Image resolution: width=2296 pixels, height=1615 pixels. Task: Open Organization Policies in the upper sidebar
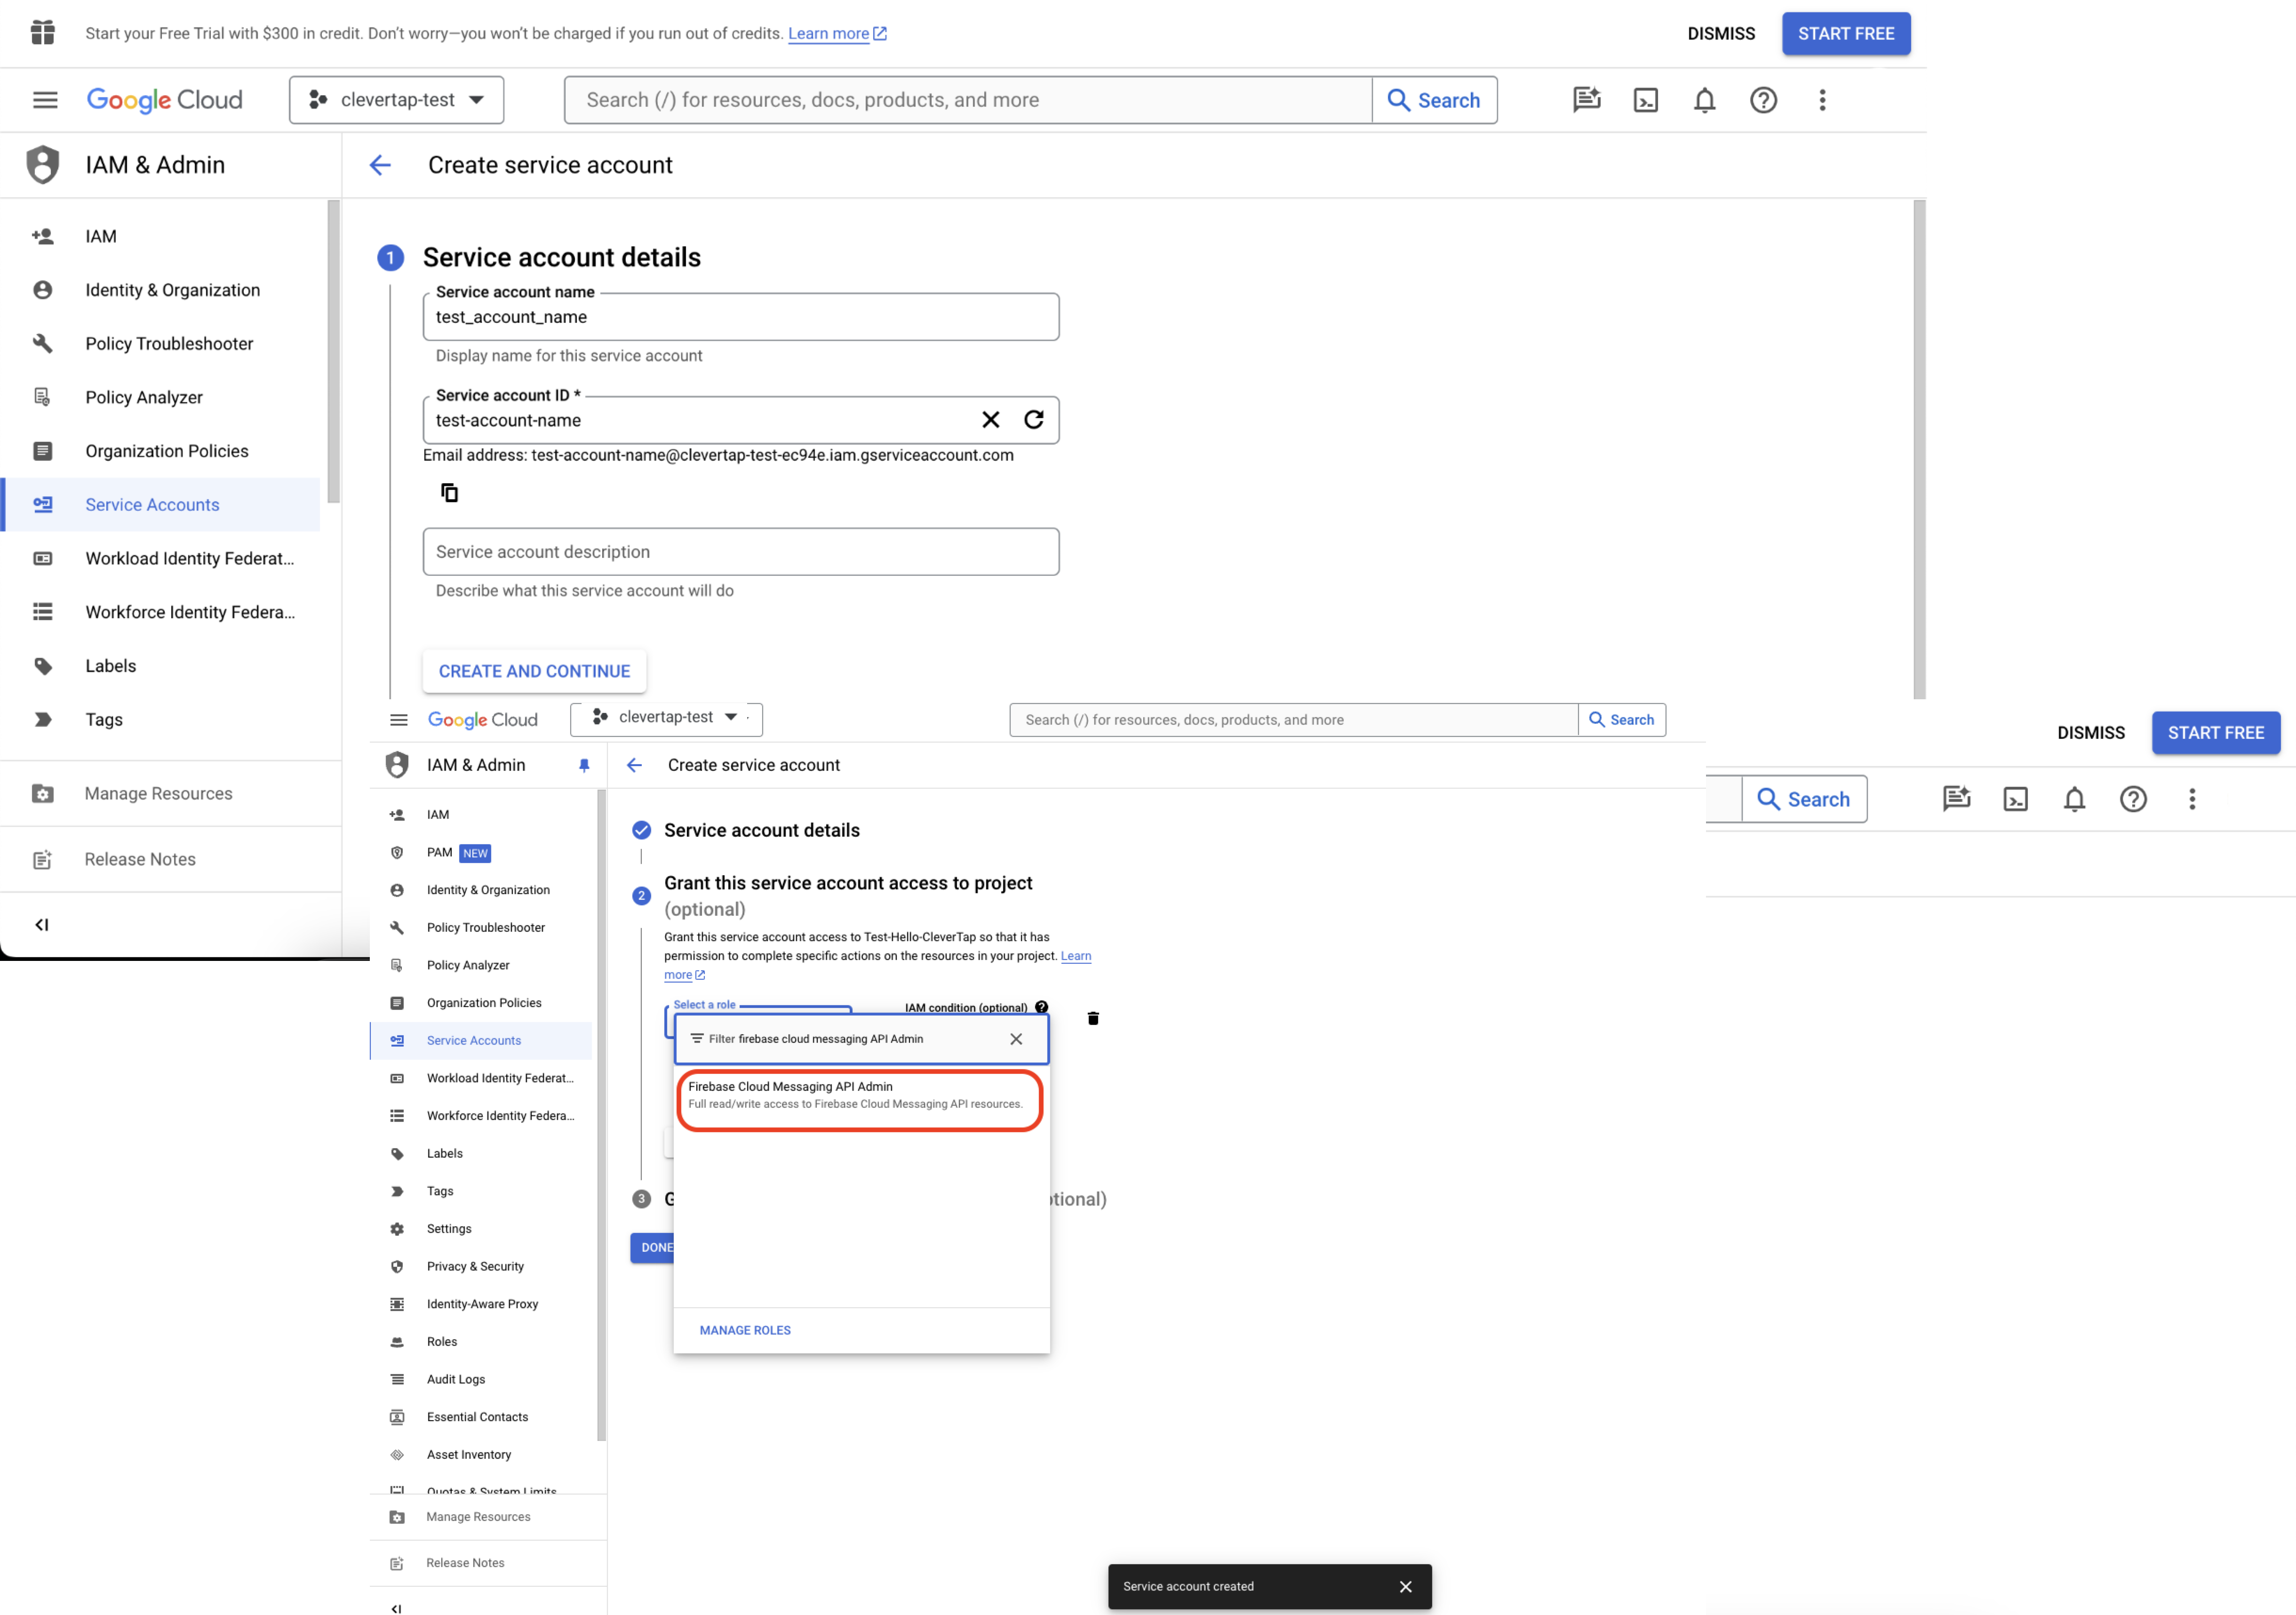[x=160, y=451]
